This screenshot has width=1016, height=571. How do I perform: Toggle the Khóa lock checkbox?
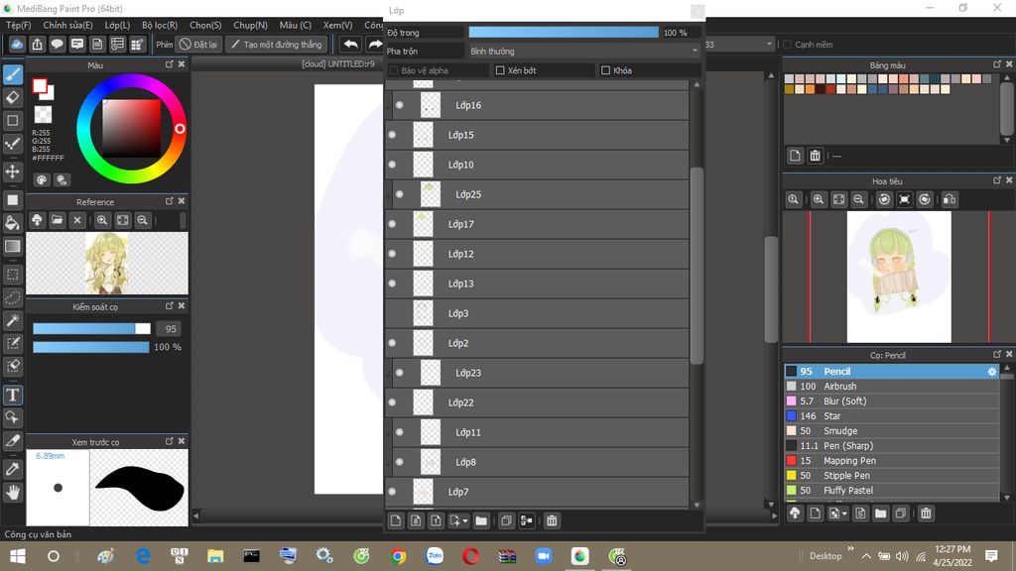pos(606,70)
